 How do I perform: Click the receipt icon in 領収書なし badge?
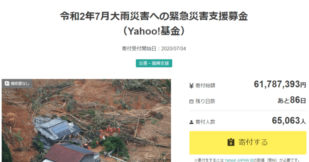[7, 84]
